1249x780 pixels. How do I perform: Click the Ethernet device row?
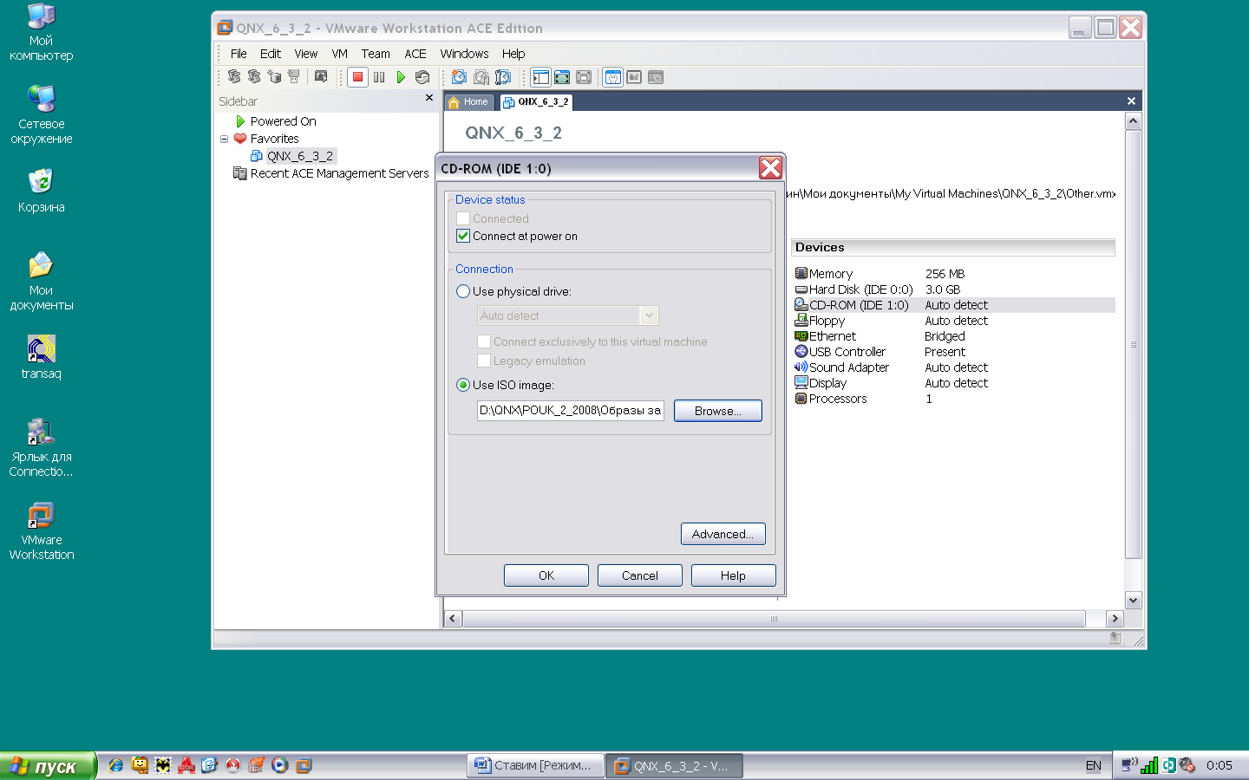[954, 336]
